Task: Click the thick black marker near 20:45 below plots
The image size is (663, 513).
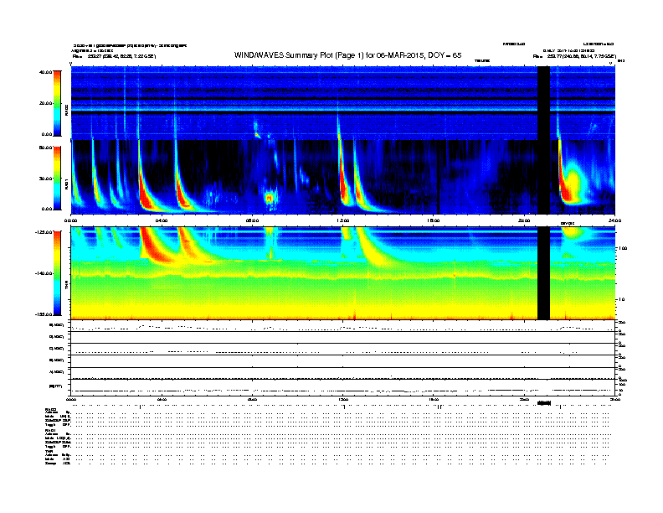Action: coord(544,403)
